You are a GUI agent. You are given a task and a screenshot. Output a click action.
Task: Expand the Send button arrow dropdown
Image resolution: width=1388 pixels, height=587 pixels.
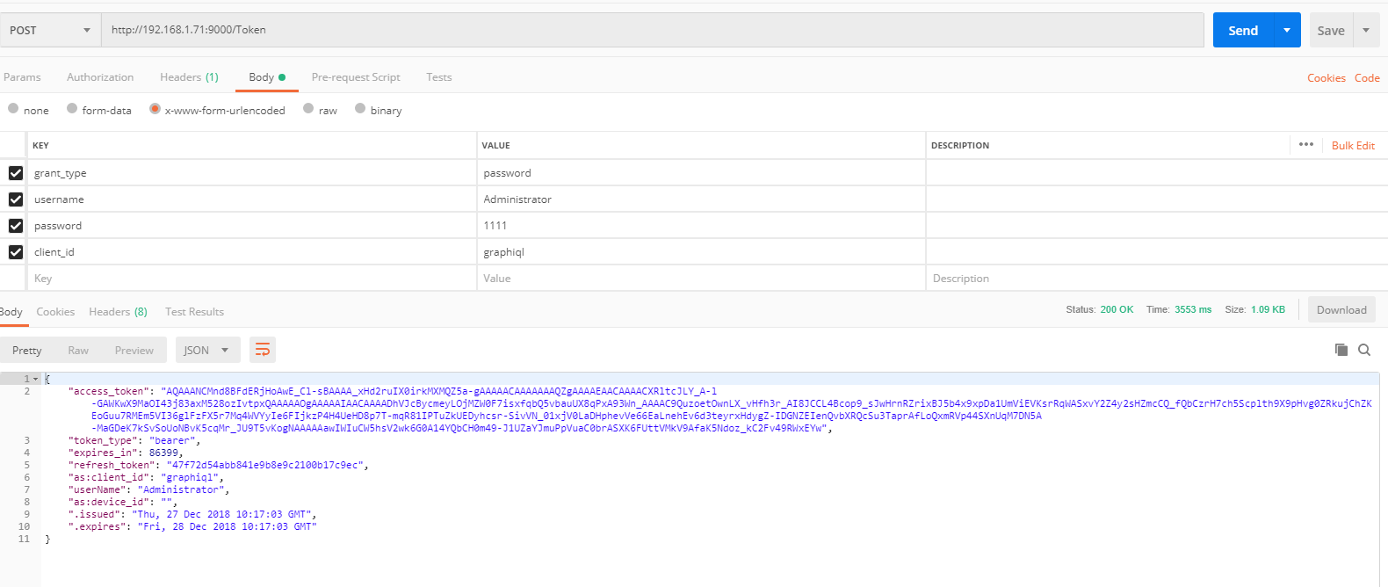1287,30
